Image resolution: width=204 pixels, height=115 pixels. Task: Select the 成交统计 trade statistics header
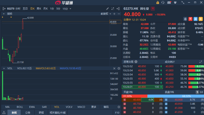(x=170, y=62)
